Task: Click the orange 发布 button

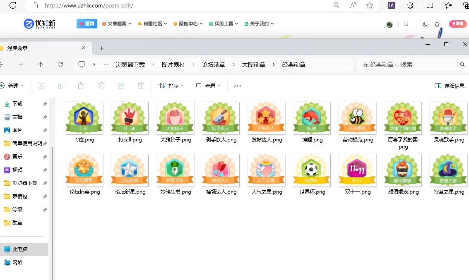Action: point(457,24)
